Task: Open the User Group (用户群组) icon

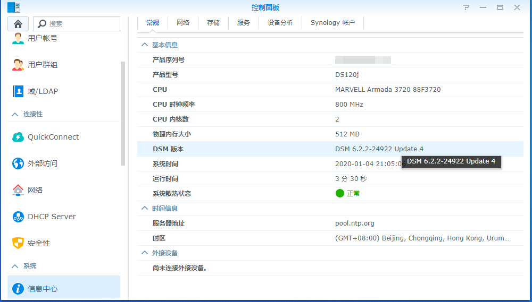Action: tap(18, 65)
